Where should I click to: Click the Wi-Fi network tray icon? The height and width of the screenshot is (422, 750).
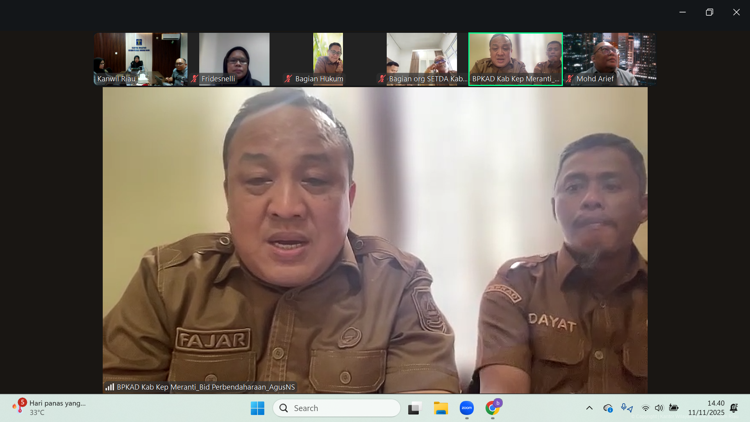pyautogui.click(x=646, y=408)
